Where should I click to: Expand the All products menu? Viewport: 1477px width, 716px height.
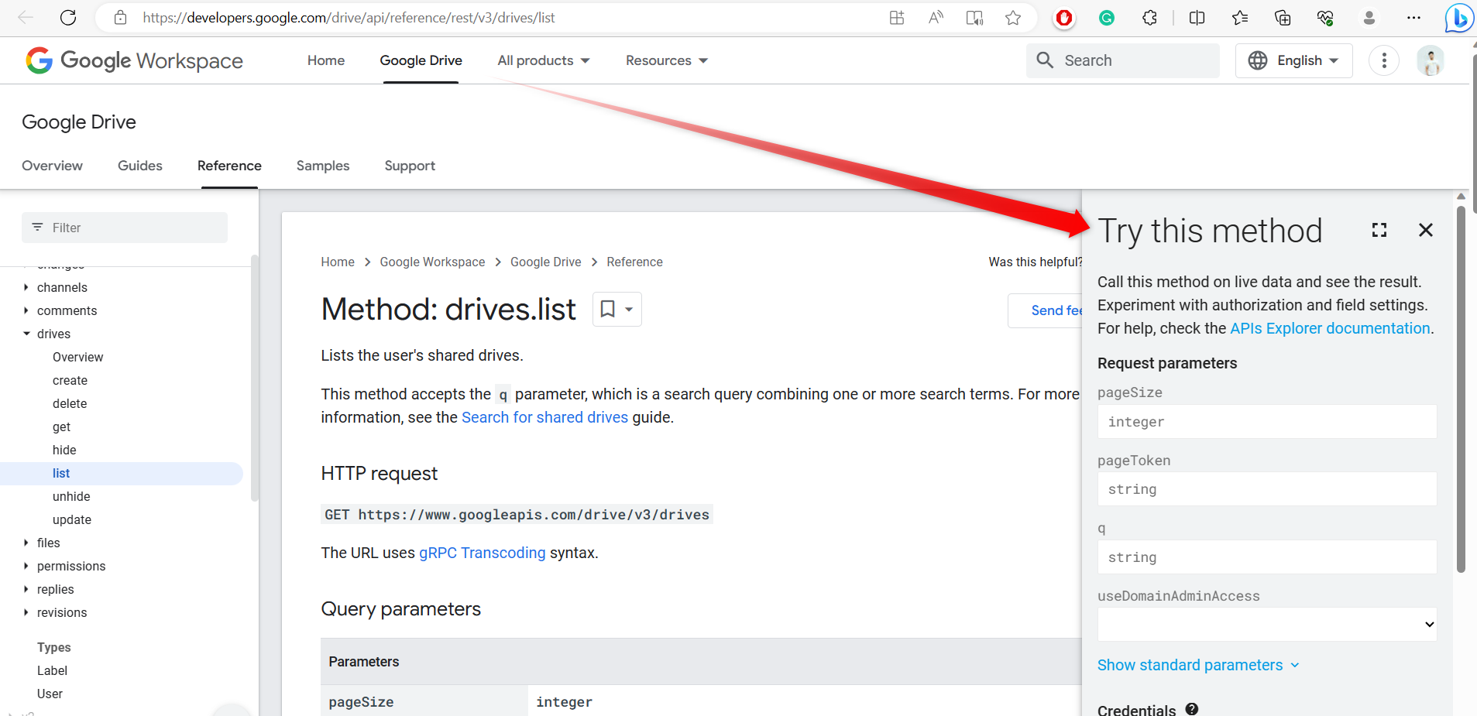(x=544, y=60)
